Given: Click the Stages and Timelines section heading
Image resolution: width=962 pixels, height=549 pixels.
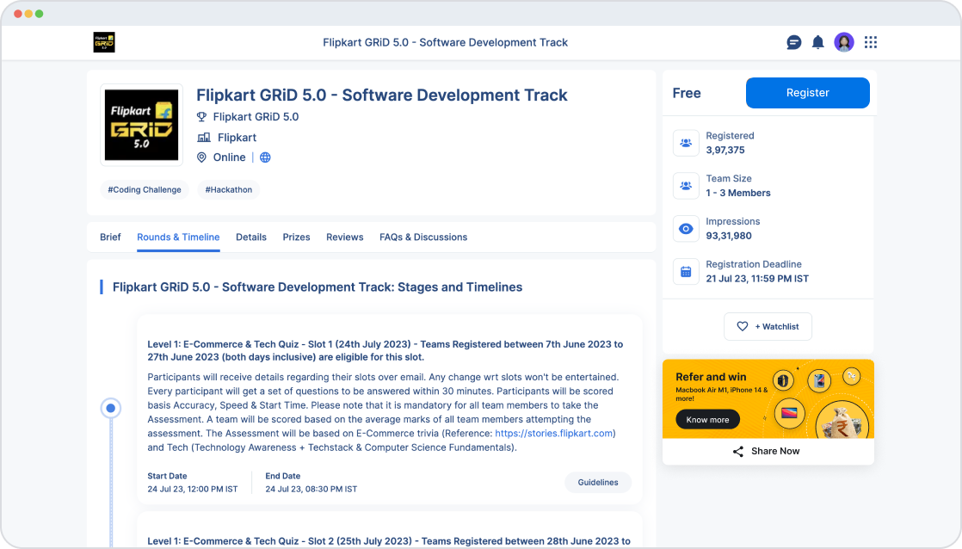Looking at the screenshot, I should [x=318, y=287].
